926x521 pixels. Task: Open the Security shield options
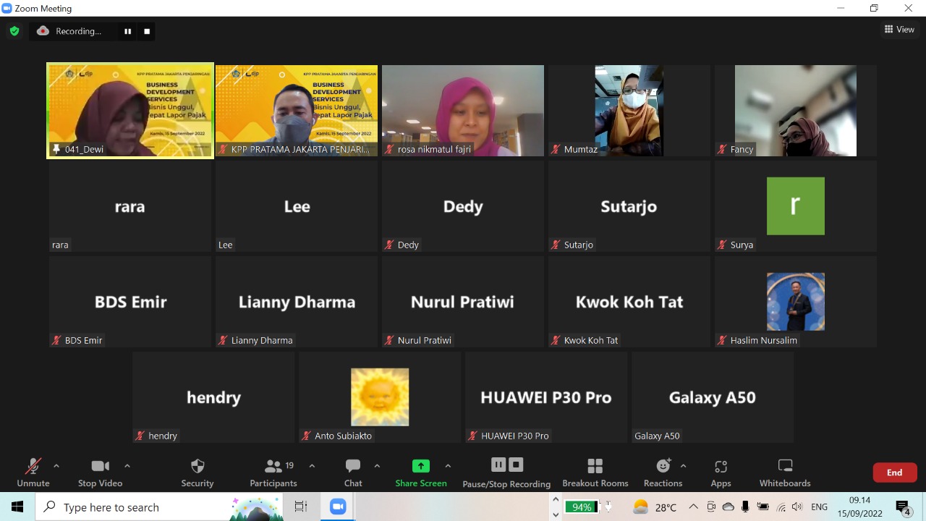(x=197, y=473)
